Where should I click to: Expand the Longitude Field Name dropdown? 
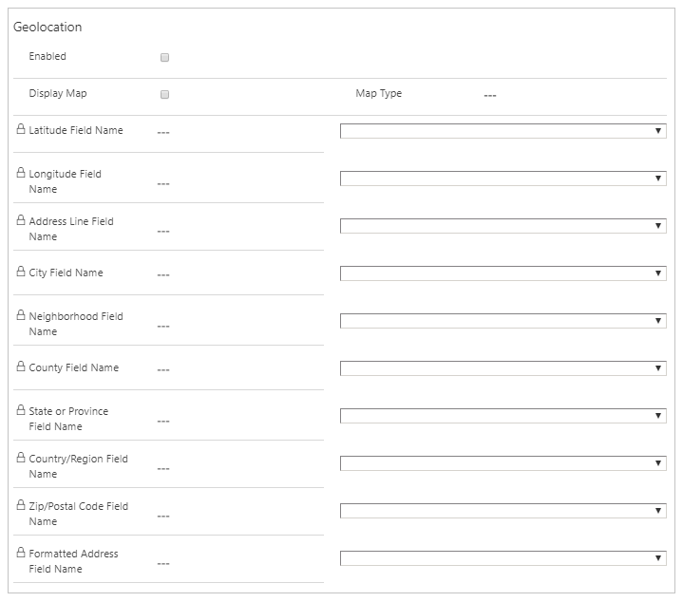[503, 179]
